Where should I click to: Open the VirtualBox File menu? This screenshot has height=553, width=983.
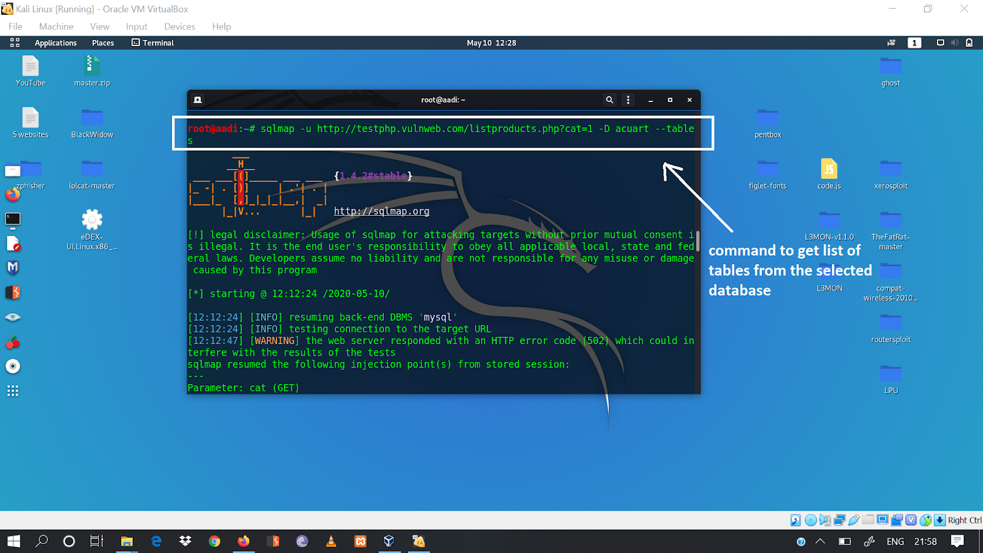coord(15,26)
